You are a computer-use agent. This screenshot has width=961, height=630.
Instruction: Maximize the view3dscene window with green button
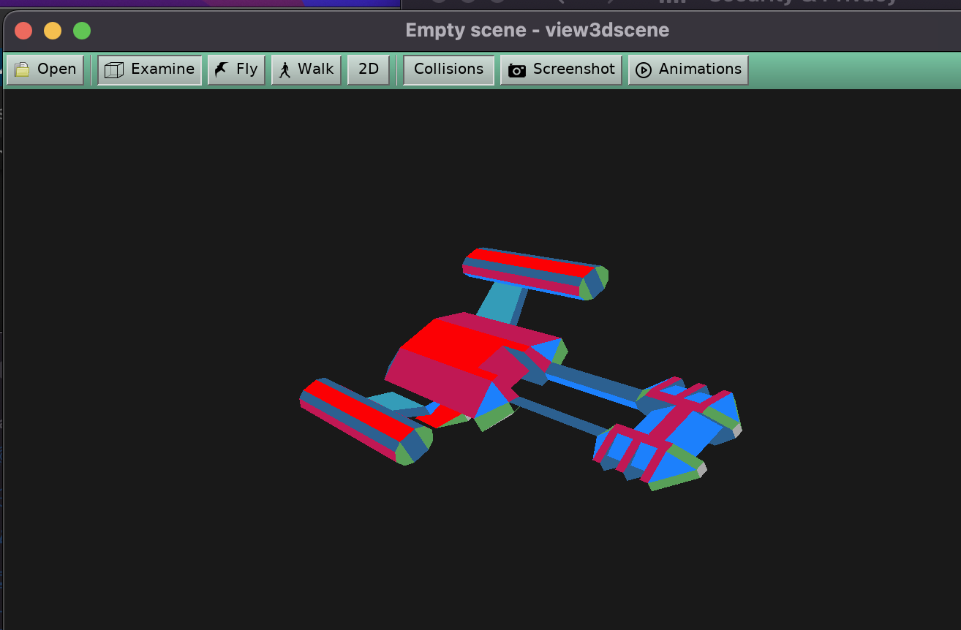(x=82, y=31)
